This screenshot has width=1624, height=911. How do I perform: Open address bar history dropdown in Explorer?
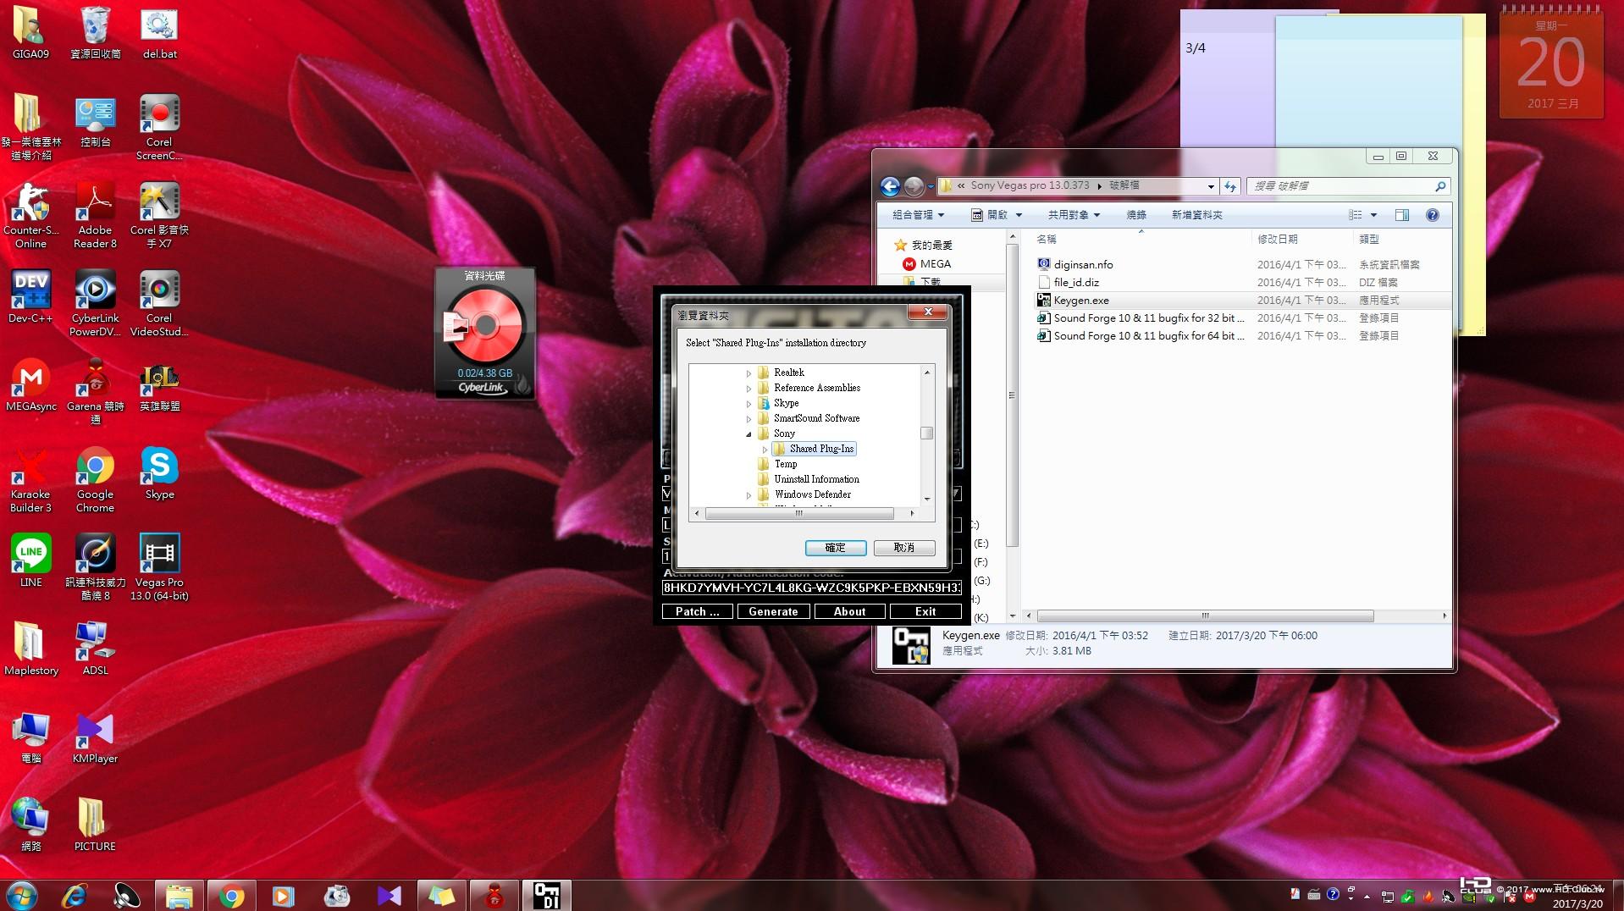tap(1211, 186)
